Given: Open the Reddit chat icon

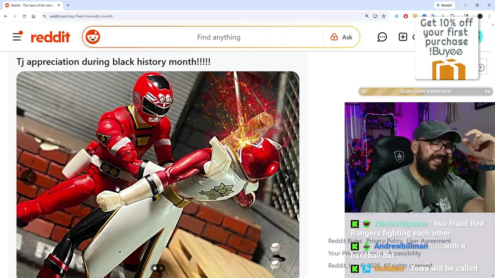Looking at the screenshot, I should coord(382,37).
